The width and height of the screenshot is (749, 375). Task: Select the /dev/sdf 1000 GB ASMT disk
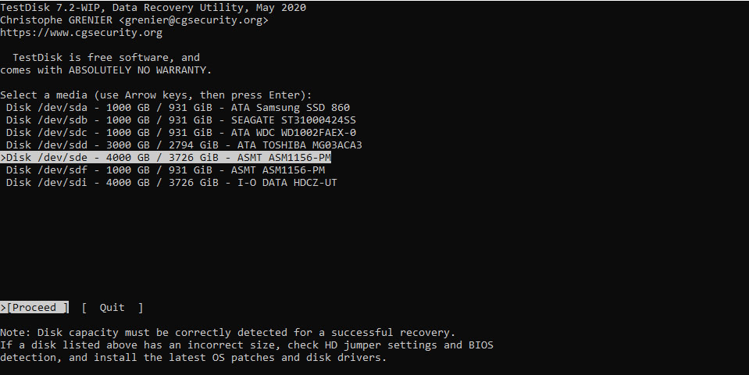[x=165, y=170]
